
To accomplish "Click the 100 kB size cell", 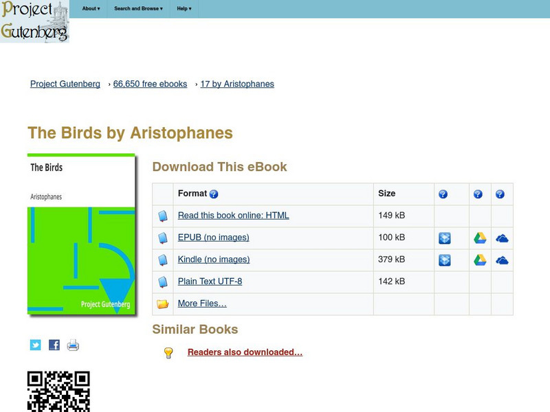I will (x=404, y=238).
